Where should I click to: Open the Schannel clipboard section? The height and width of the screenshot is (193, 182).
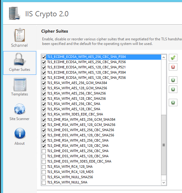[20, 38]
